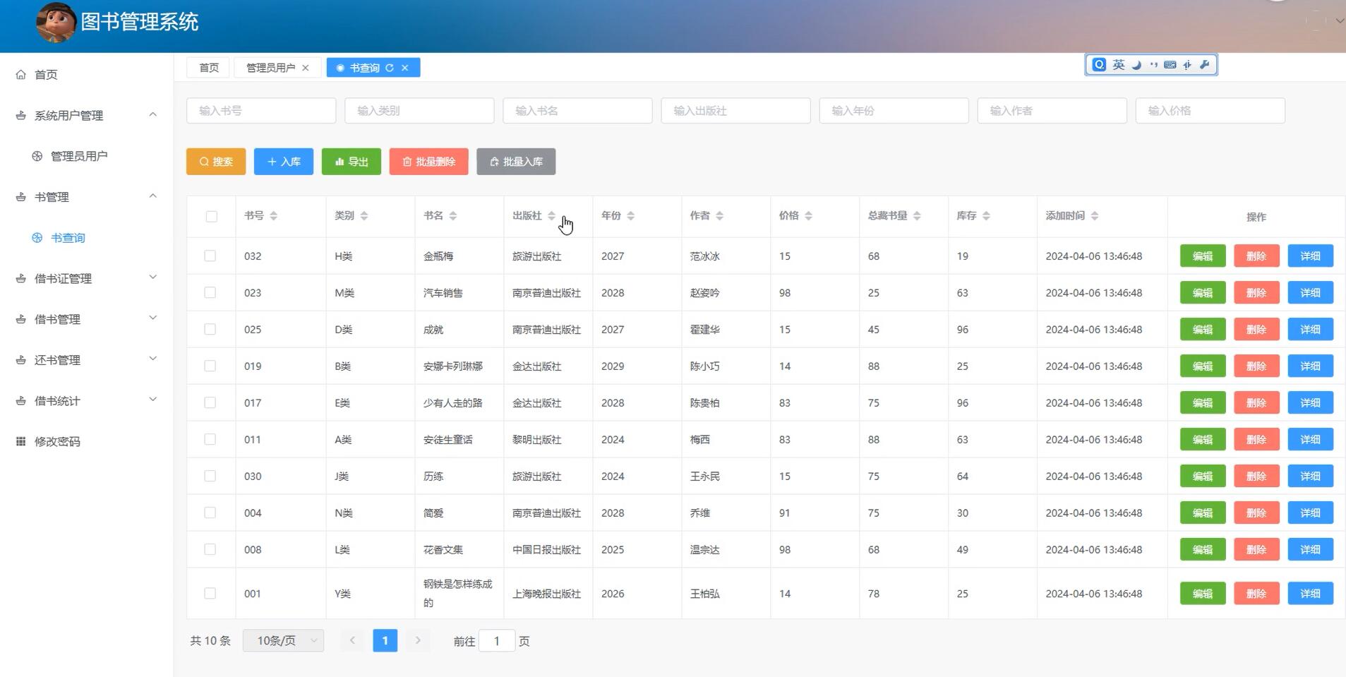This screenshot has width=1346, height=677.
Task: Switch to the 首页 tab
Action: pos(209,68)
